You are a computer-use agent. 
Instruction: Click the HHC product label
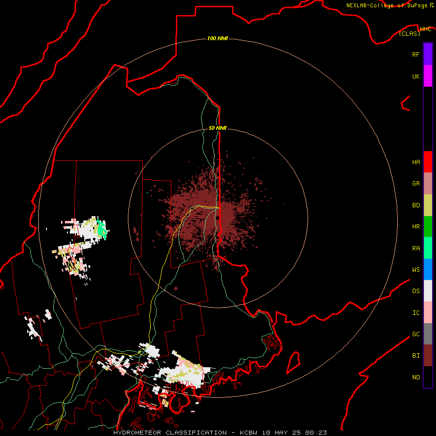[426, 29]
